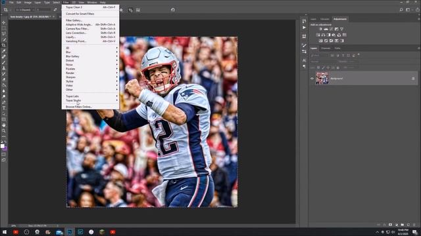Viewport: 421px width, 236px height.
Task: Click the new layer button at panel bottom
Action: [x=408, y=225]
